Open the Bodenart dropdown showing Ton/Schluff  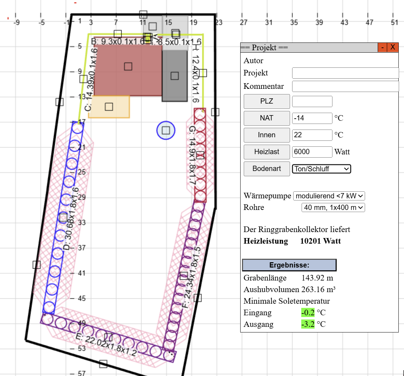click(x=322, y=169)
